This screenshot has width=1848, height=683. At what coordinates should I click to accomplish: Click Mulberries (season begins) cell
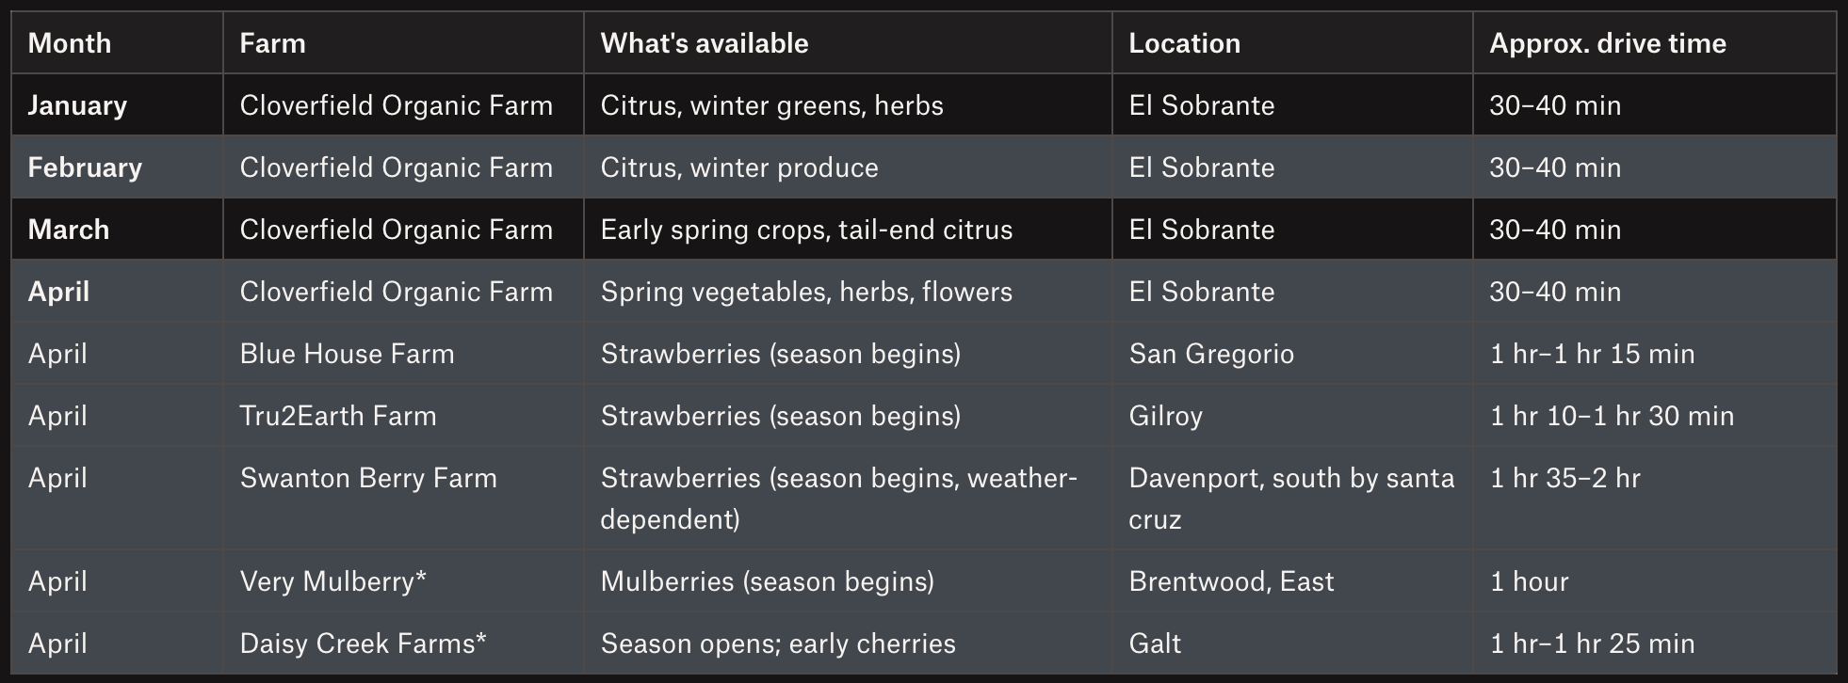[x=848, y=581]
